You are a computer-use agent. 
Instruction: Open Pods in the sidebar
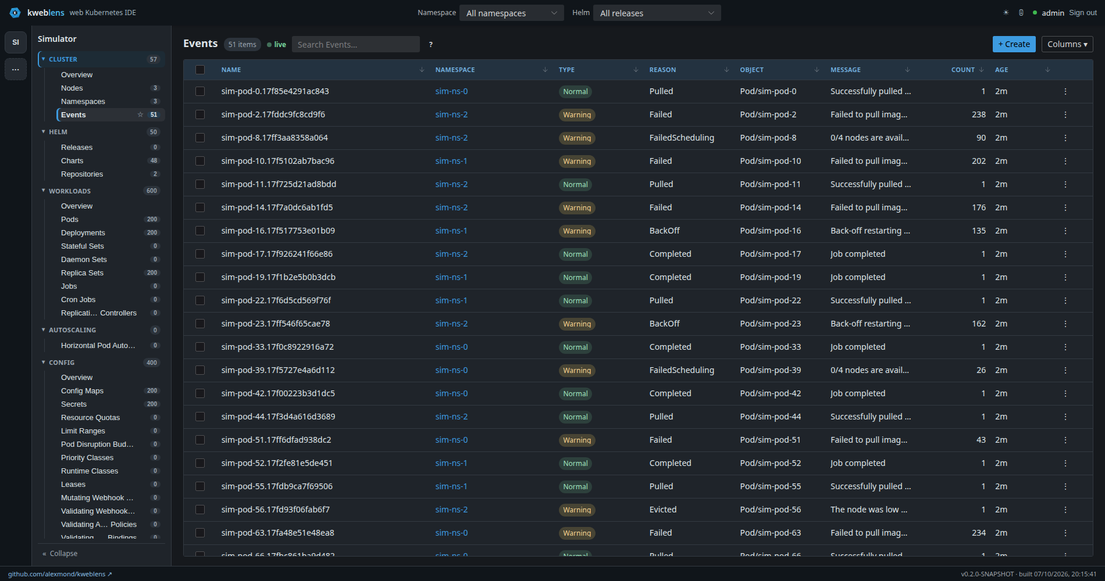click(x=110, y=219)
